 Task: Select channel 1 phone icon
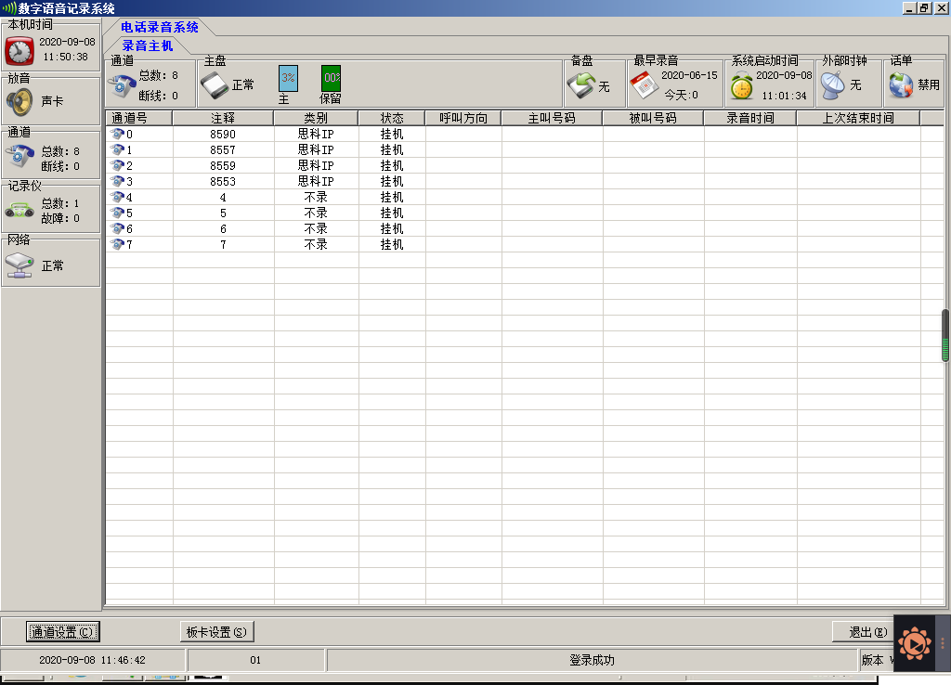pyautogui.click(x=118, y=149)
